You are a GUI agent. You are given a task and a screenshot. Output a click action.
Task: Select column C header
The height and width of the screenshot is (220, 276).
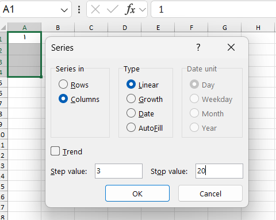tap(91, 28)
